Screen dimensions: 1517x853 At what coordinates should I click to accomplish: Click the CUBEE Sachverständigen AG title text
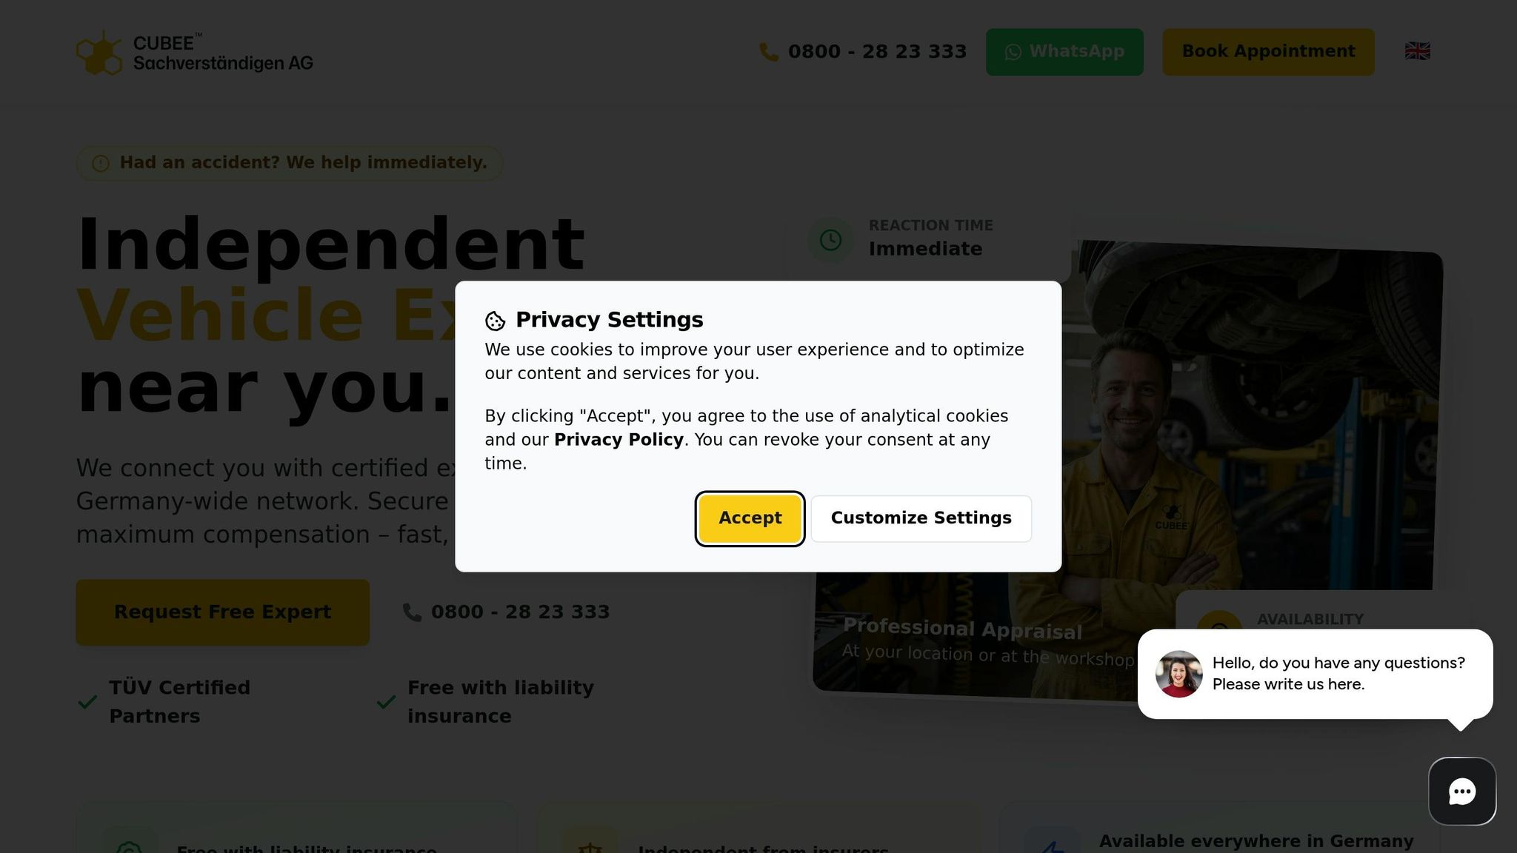tap(223, 53)
